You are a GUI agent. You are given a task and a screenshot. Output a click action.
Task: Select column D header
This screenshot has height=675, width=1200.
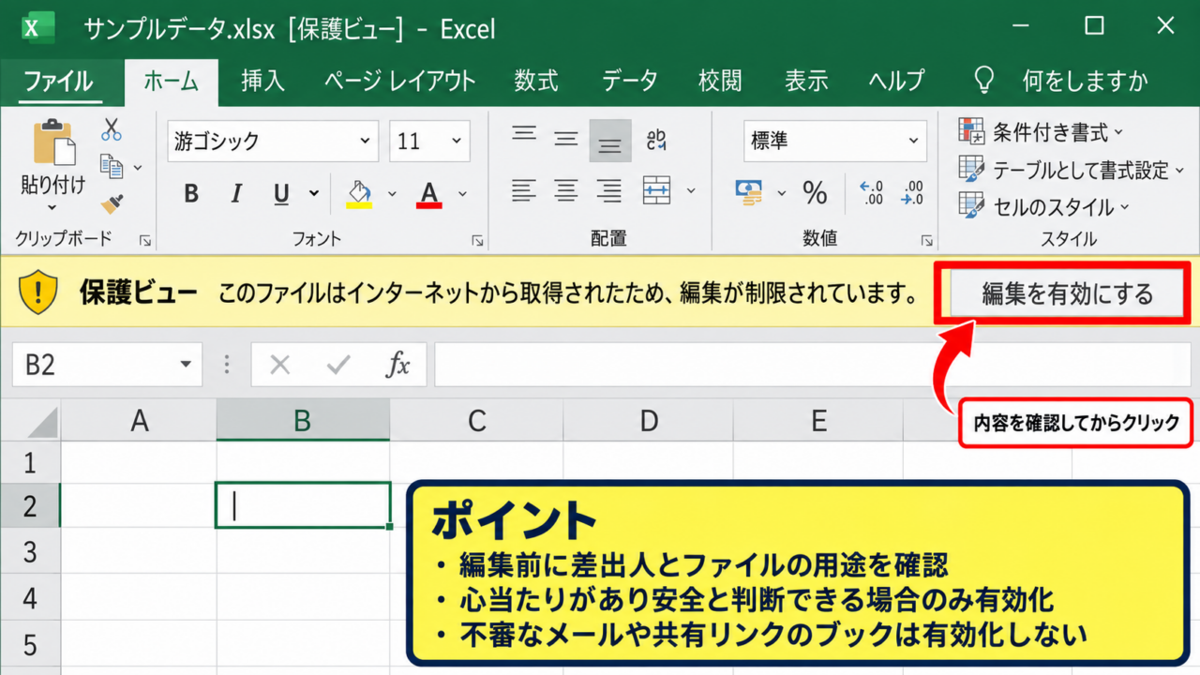649,421
